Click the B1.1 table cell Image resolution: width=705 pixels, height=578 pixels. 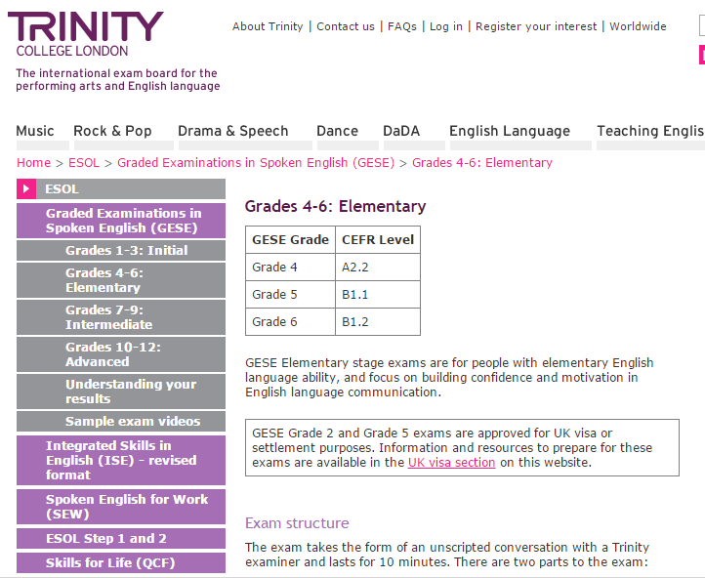[378, 295]
